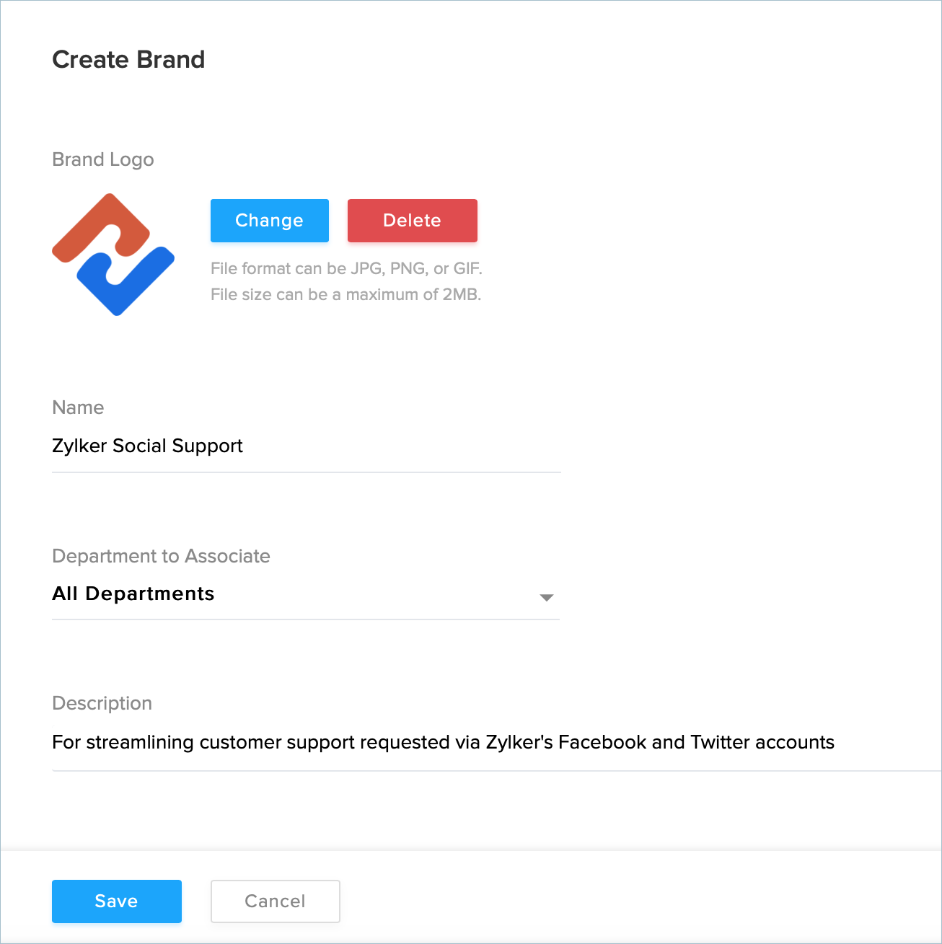Save the new brand
The height and width of the screenshot is (944, 942).
click(x=116, y=901)
